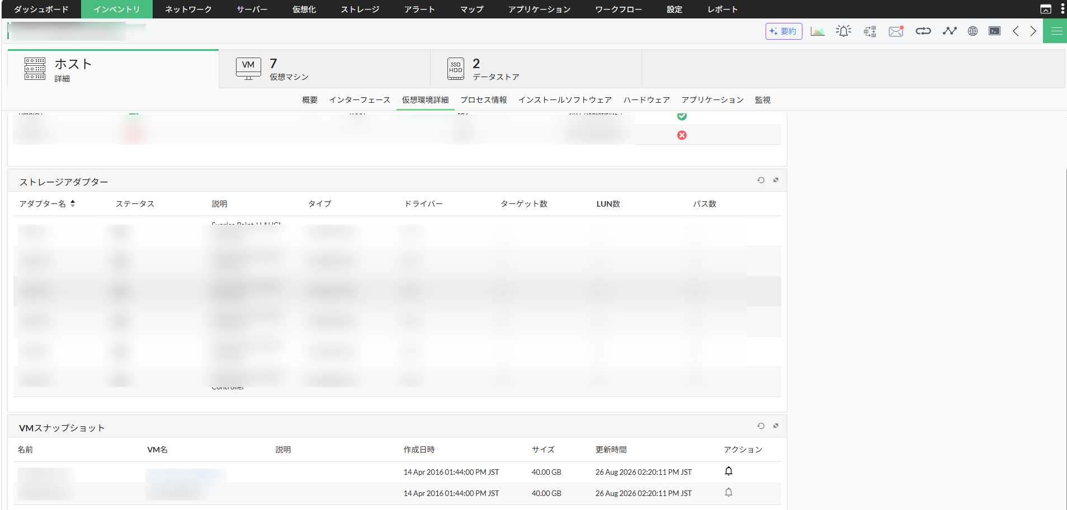Viewport: 1067px width, 510px height.
Task: Switch to the インストールソフトウェア sub-tab
Action: (565, 100)
